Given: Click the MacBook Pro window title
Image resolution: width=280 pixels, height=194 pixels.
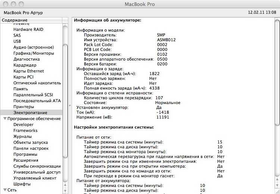Looking at the screenshot, I should (x=140, y=4).
